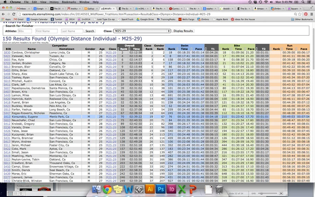Switch to the Gallup tab

[91, 9]
